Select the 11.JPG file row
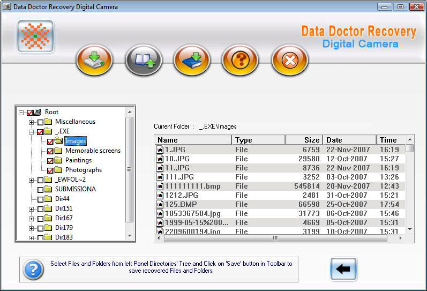 (x=280, y=168)
